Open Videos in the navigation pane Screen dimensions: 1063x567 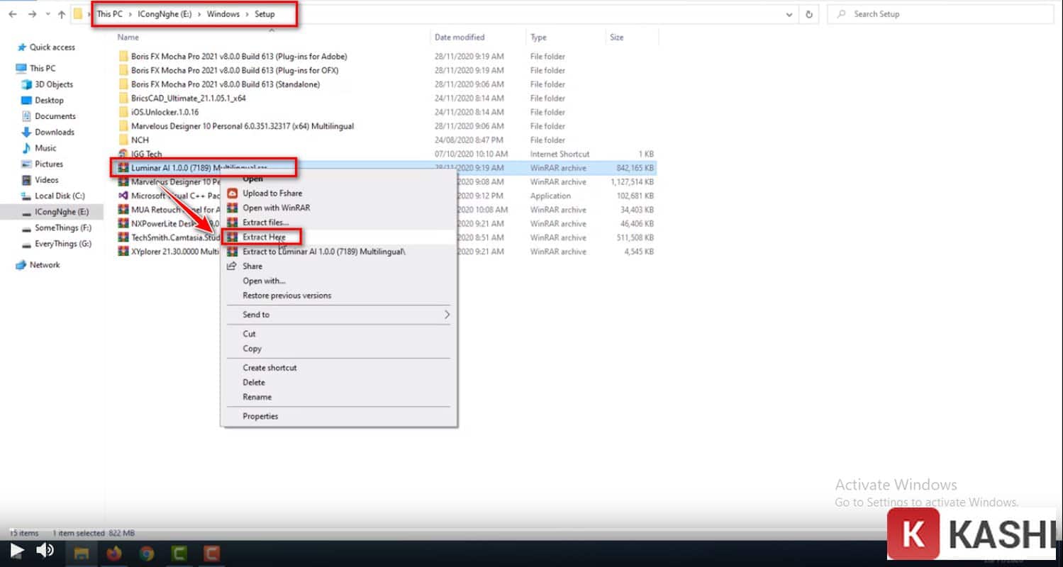point(47,180)
